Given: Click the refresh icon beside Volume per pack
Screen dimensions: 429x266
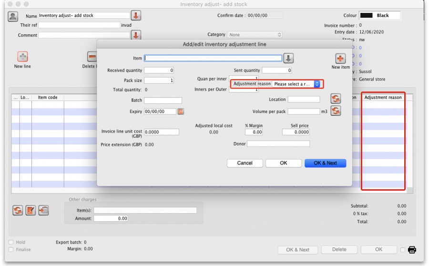Looking at the screenshot, I should tap(336, 111).
